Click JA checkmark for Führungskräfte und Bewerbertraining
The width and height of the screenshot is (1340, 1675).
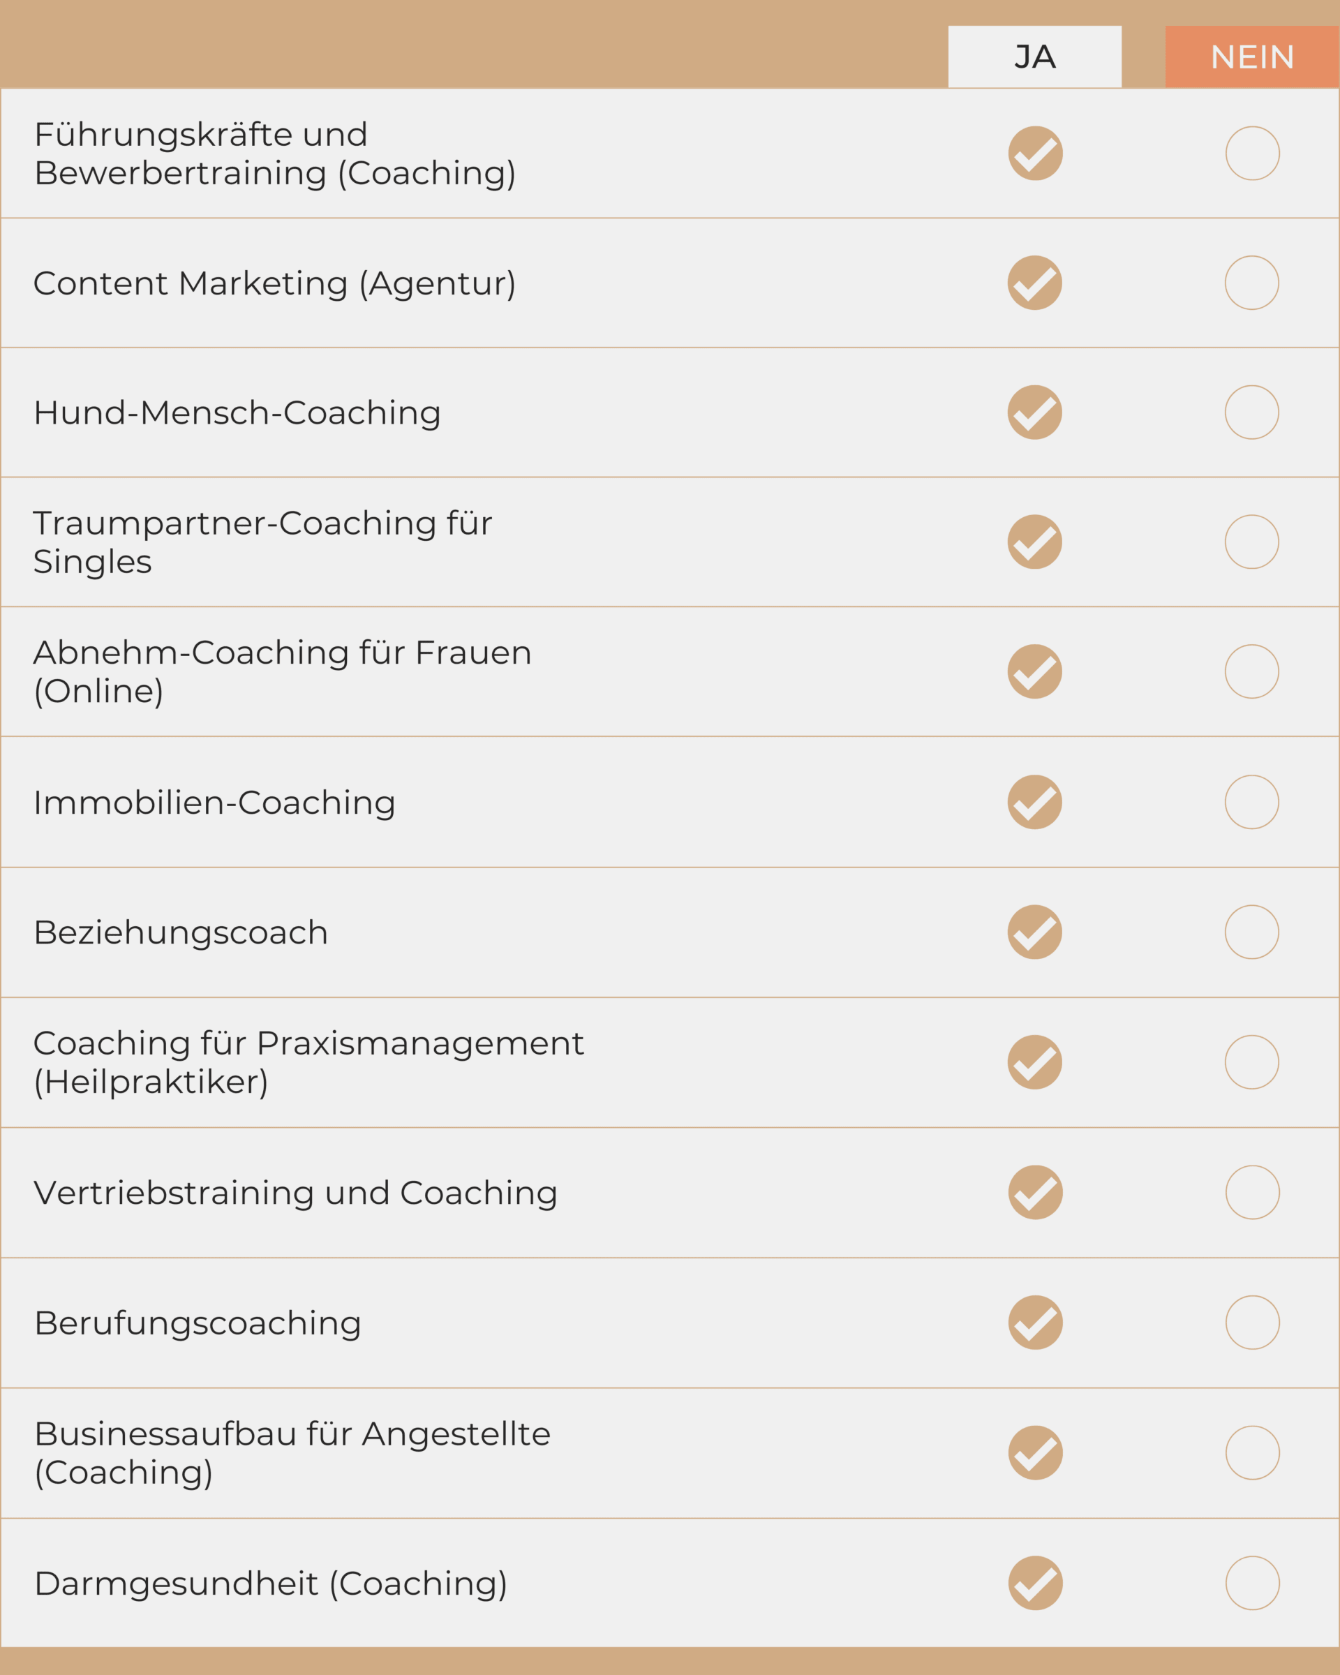point(1036,153)
